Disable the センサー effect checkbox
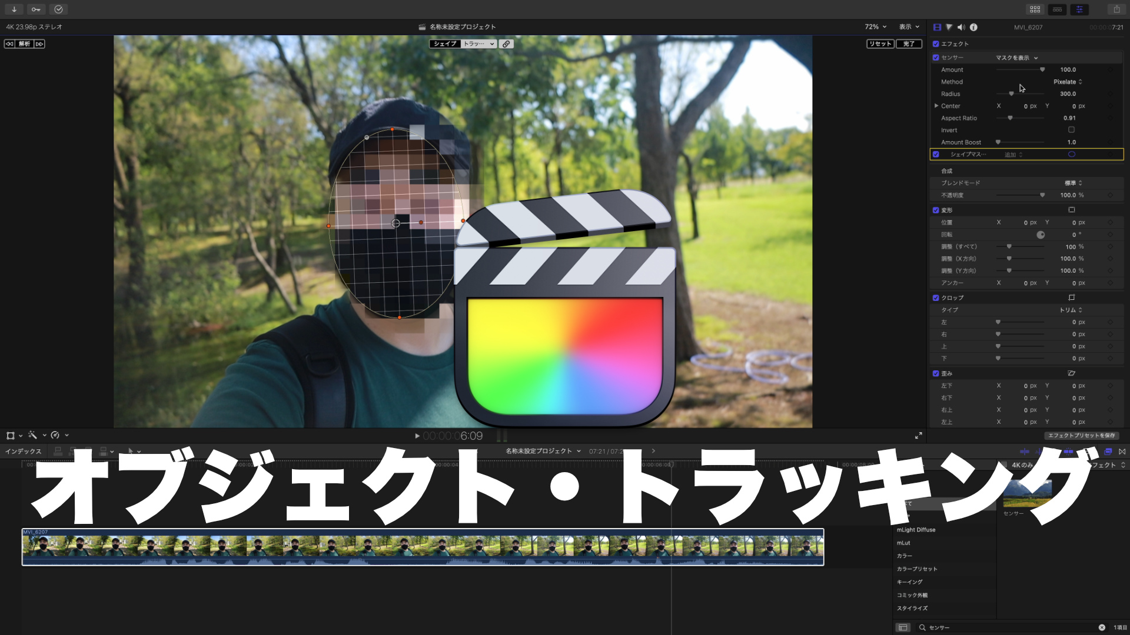The image size is (1130, 635). (x=936, y=58)
